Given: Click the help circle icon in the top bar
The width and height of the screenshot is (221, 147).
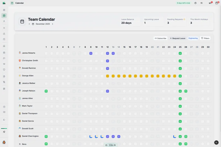Looking at the screenshot, I should click(195, 3).
